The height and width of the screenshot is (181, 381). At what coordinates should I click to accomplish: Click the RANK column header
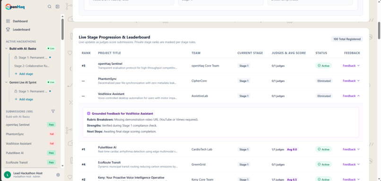pos(86,53)
